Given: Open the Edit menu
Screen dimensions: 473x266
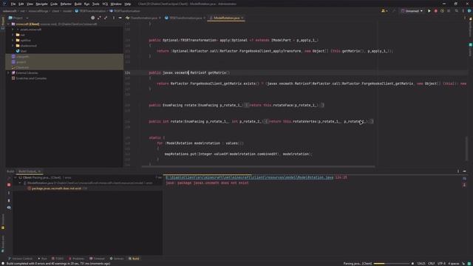Looking at the screenshot, I should tap(21, 4).
